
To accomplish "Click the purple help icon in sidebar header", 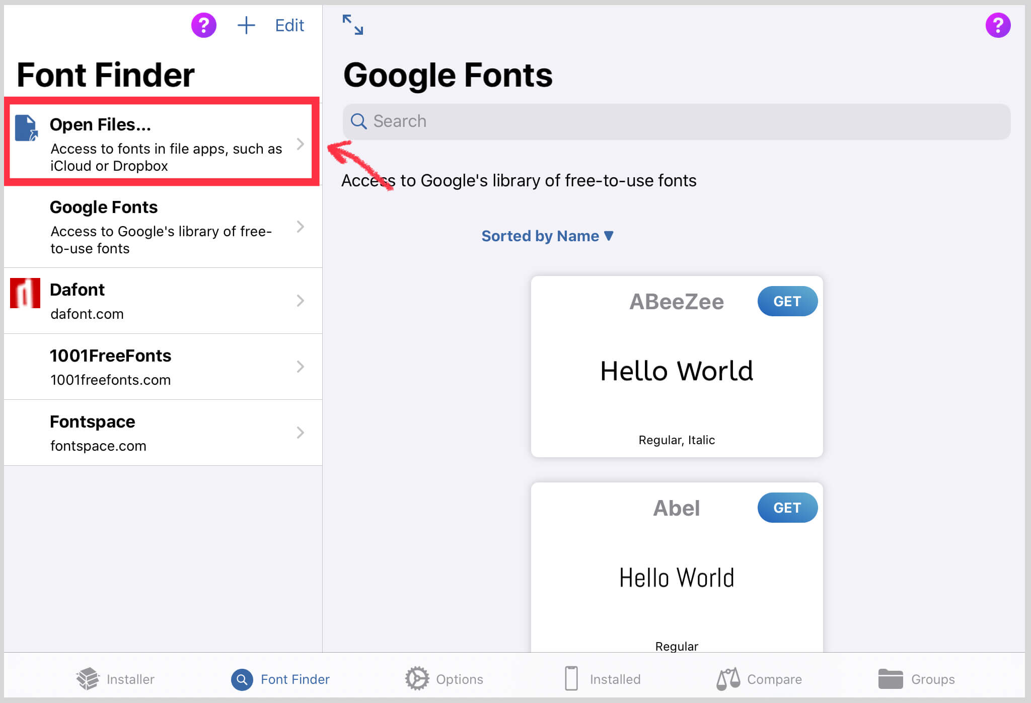I will click(203, 25).
